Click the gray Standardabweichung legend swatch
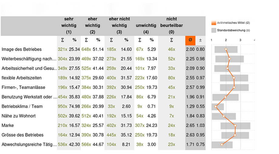Screen dimensions: 279x154 coord(214,30)
